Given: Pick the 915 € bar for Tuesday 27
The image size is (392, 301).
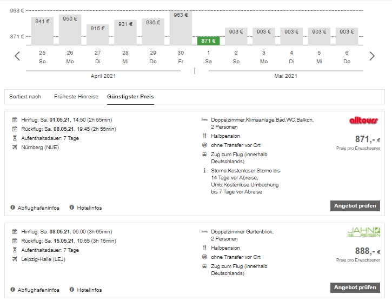Looking at the screenshot, I should click(98, 35).
